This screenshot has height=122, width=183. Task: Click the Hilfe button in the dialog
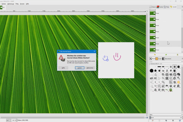[63, 68]
